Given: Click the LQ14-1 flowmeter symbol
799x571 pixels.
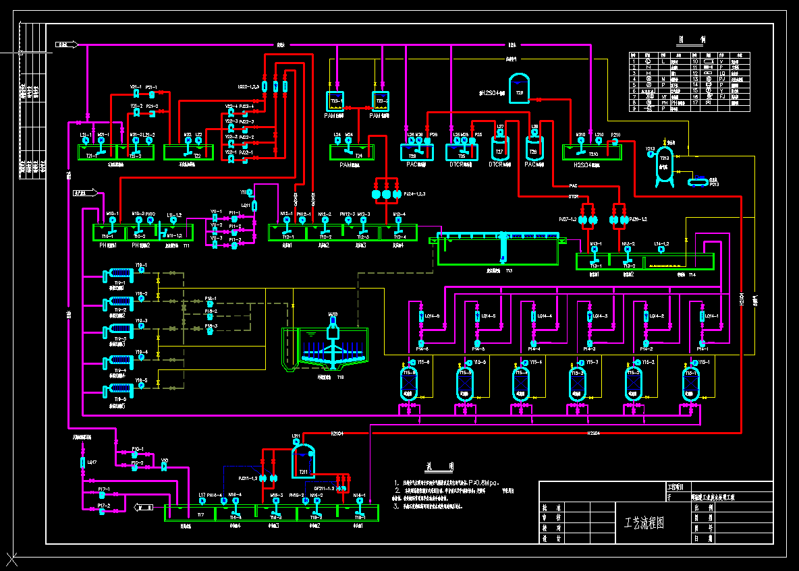Looking at the screenshot, I should [702, 317].
